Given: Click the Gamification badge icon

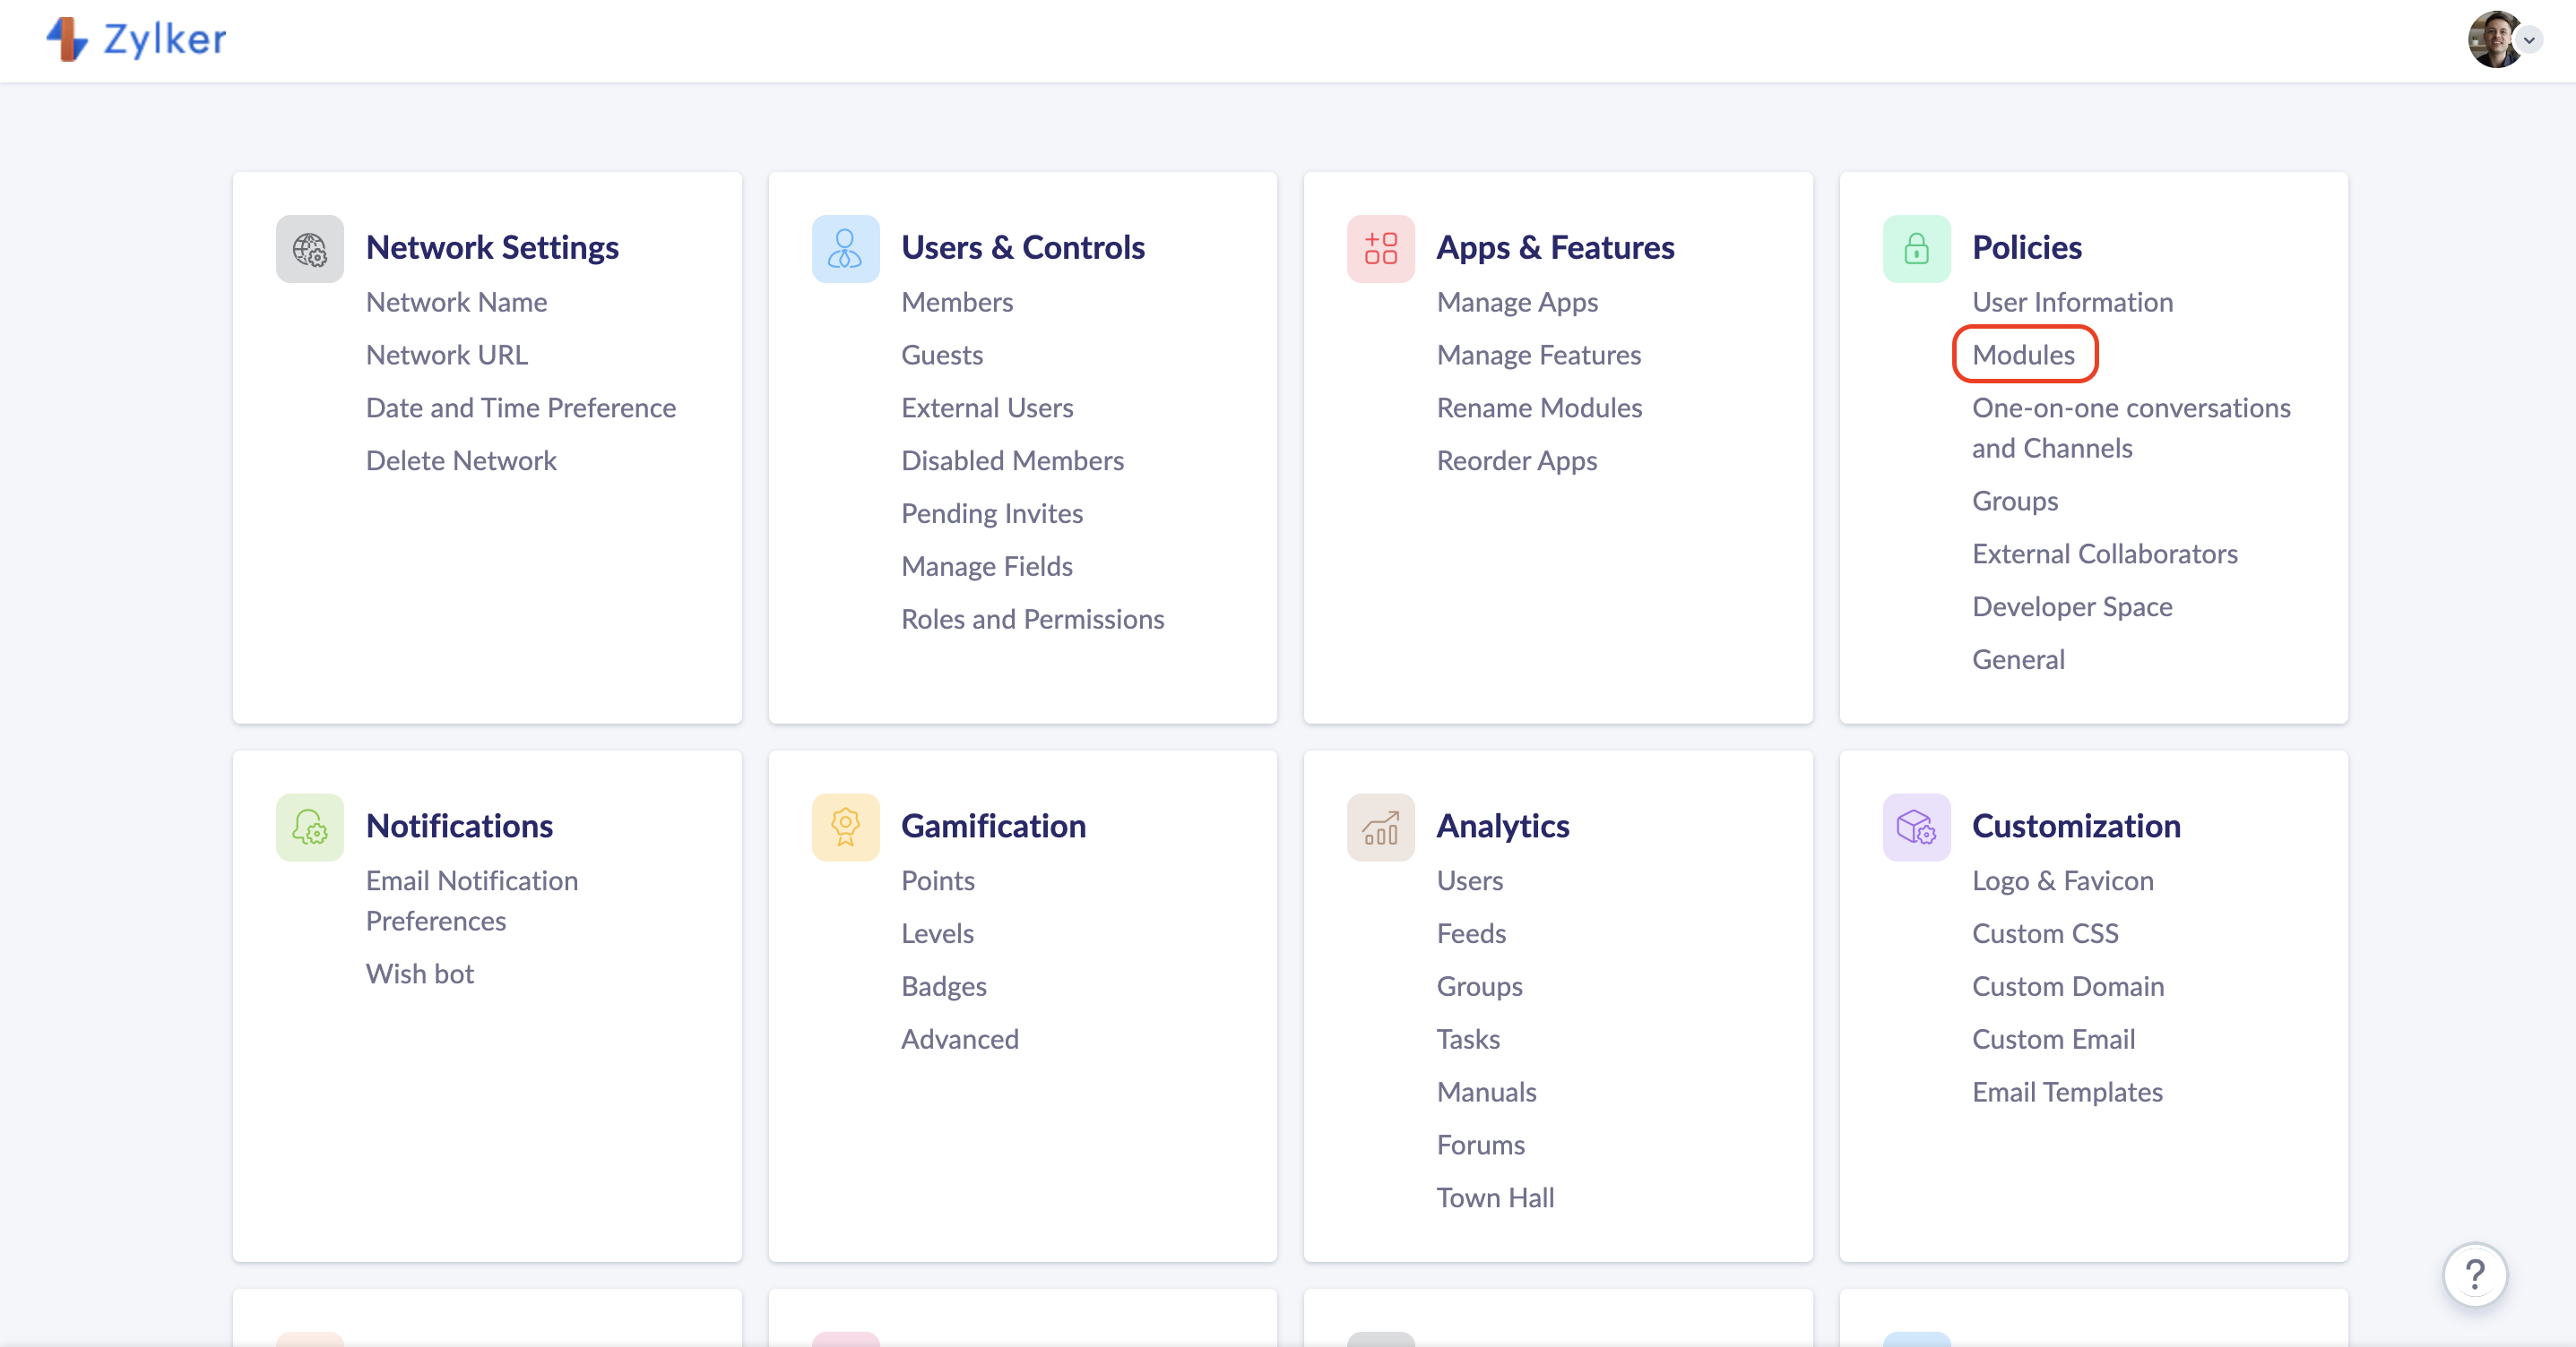Looking at the screenshot, I should pos(845,828).
